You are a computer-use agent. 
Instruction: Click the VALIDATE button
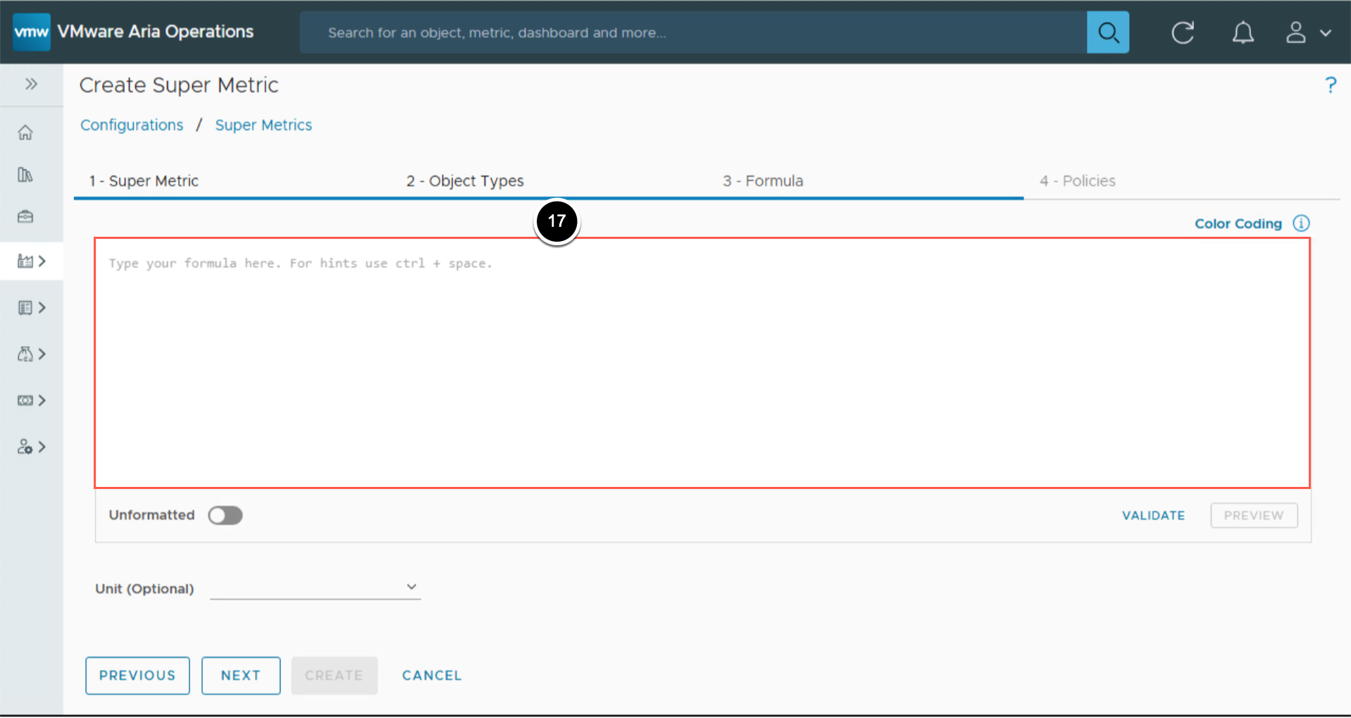pos(1153,515)
